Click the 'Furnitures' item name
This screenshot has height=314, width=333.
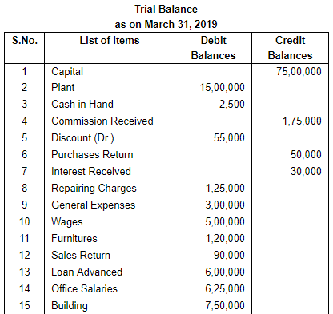click(x=74, y=238)
